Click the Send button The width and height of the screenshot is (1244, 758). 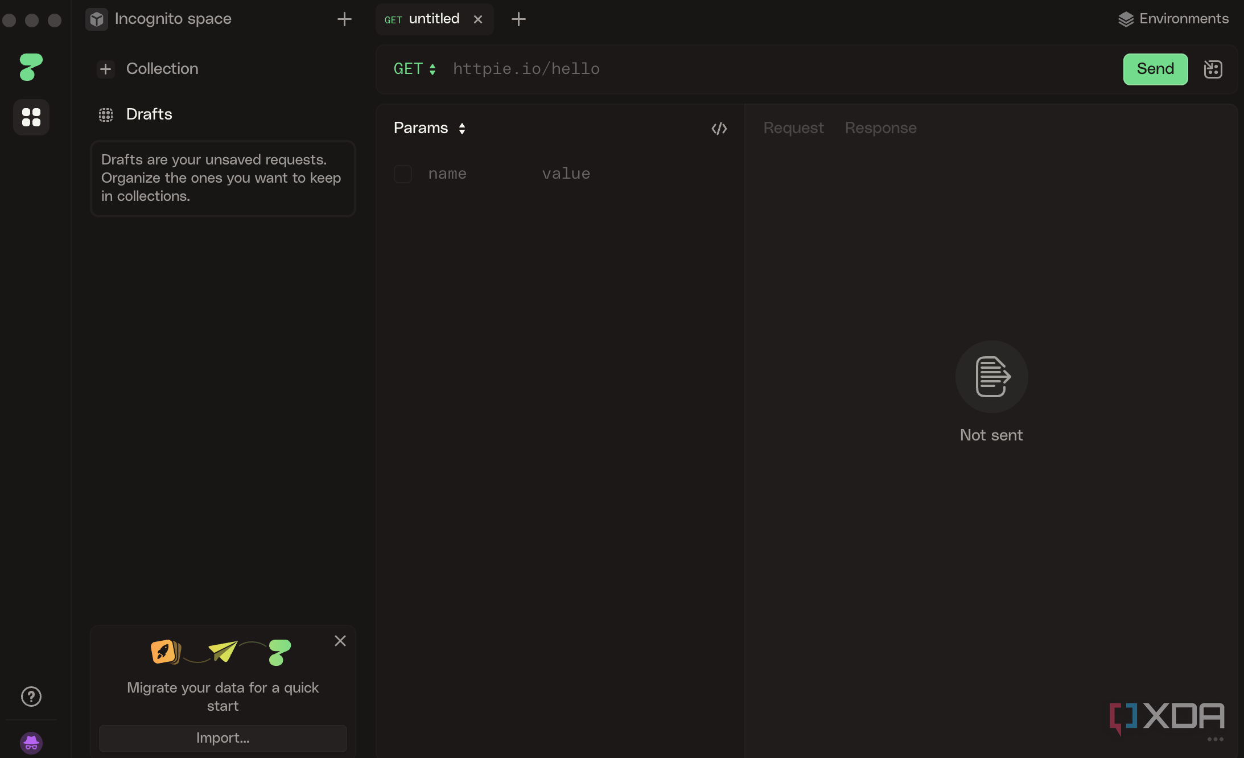1155,69
